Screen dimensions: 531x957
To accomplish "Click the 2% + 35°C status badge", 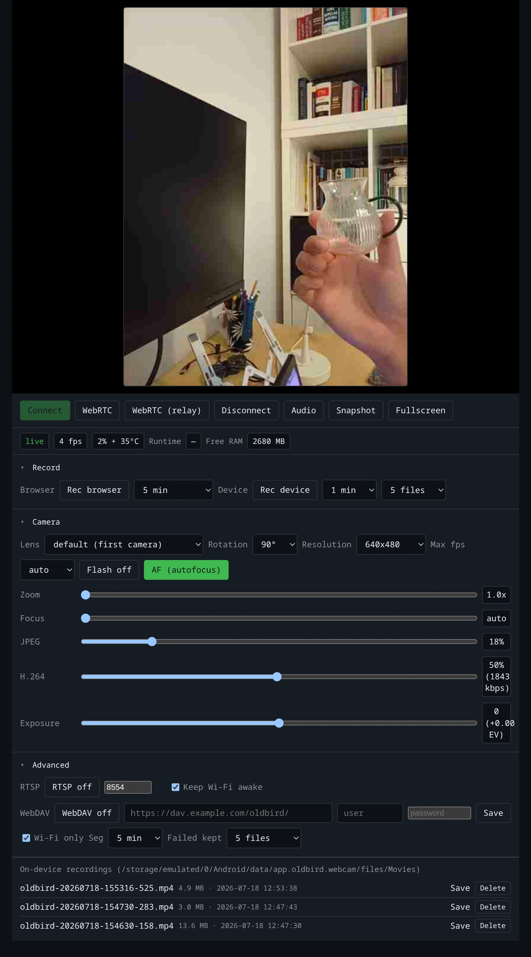I will [118, 441].
